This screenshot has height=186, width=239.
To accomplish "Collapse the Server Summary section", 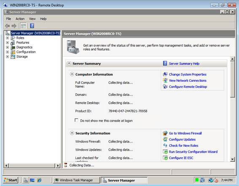I will (x=69, y=63).
